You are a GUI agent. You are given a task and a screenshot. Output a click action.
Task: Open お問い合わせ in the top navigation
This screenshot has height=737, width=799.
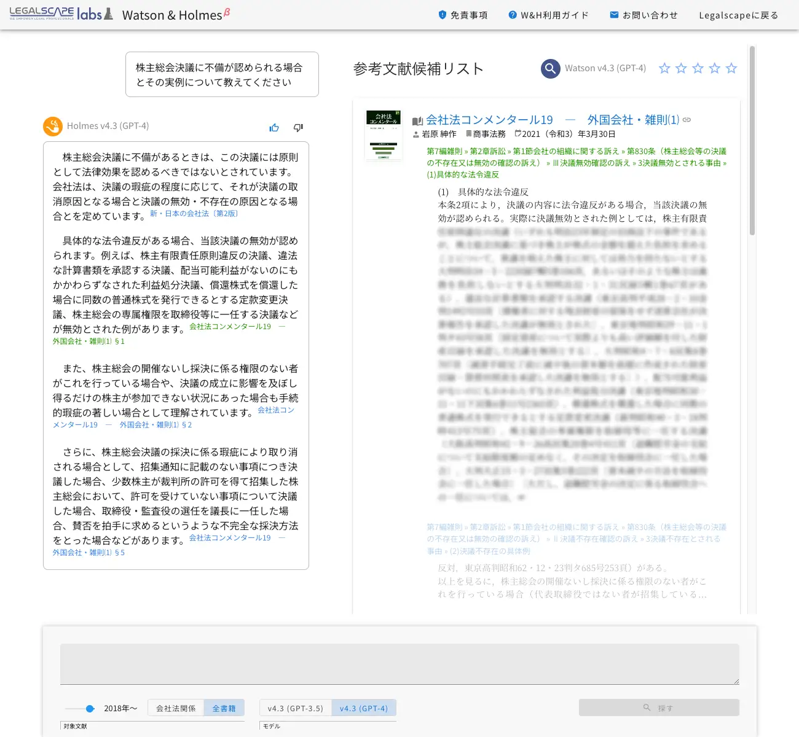[x=644, y=15]
